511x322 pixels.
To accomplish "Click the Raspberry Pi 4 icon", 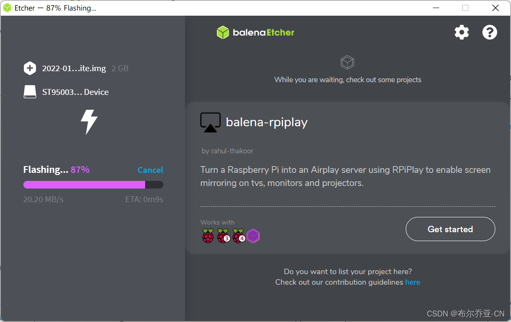I will tap(239, 236).
